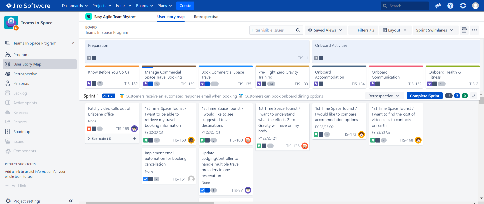This screenshot has height=204, width=484.
Task: Toggle the card density view icon
Action: (x=464, y=30)
